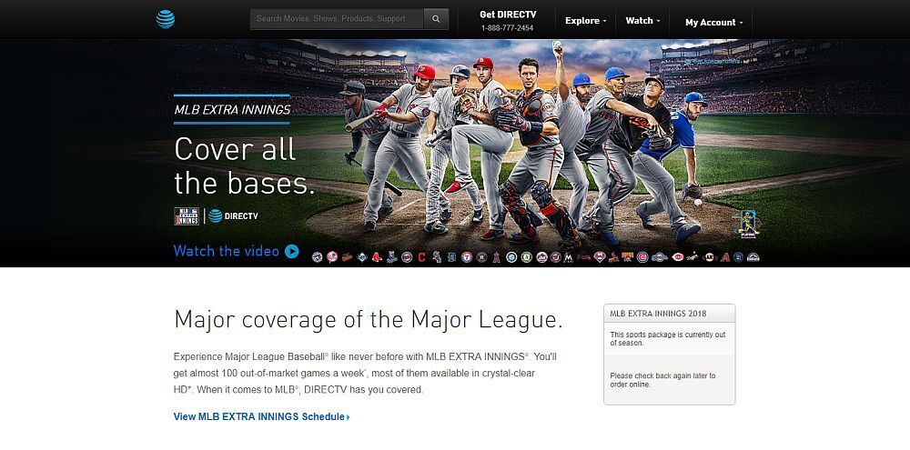Click the AT&T globe logo in header
Viewport: 910px width, 450px height.
click(166, 19)
